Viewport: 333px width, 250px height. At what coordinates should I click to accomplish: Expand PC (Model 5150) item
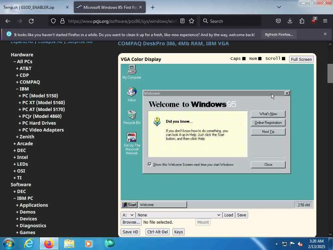pos(38,96)
